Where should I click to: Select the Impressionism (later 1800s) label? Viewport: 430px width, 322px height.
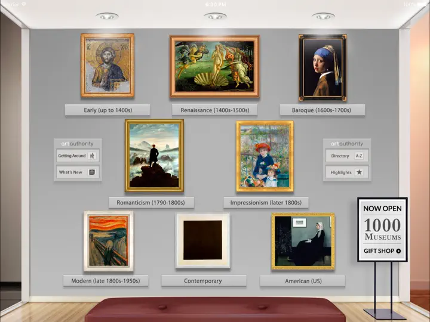pos(266,203)
